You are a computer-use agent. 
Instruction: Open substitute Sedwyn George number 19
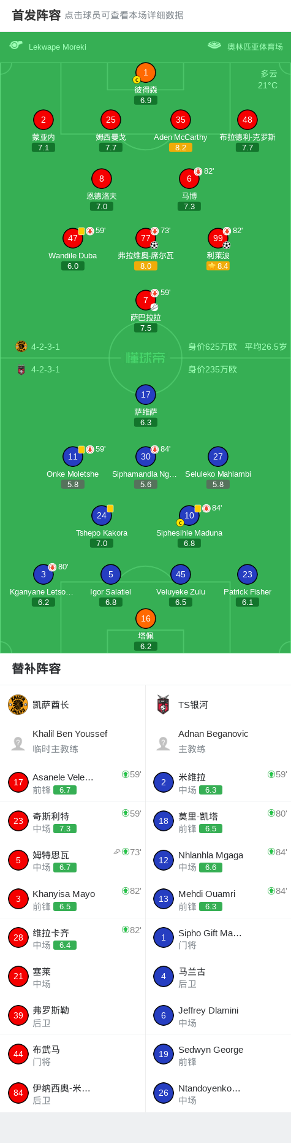click(218, 1055)
